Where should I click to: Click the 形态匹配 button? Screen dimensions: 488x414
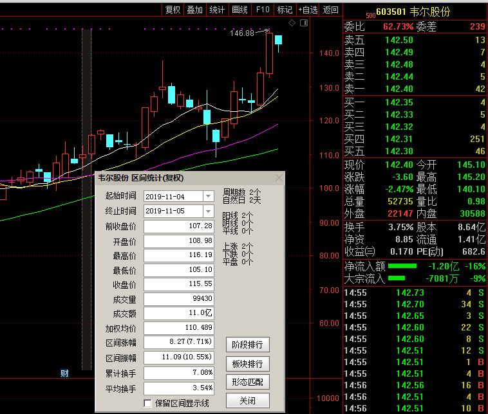click(x=247, y=382)
